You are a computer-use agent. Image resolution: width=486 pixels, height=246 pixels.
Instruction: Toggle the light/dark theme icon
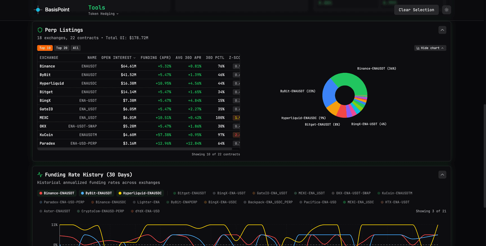coord(446,10)
